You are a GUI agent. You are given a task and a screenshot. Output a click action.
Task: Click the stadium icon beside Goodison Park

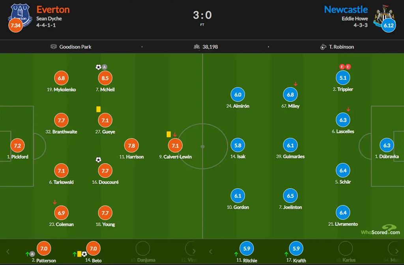point(54,47)
